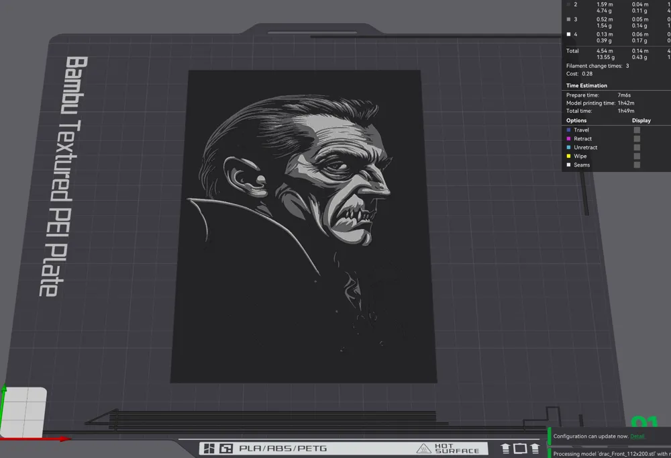Screen dimensions: 671x458
Task: Select the yellow Wipe color square
Action: pos(569,156)
